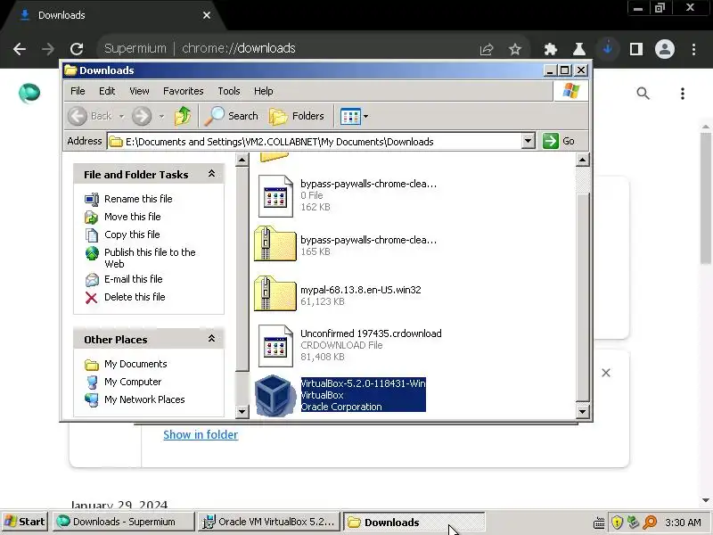713x535 pixels.
Task: Expand the Forward history dropdown arrow
Action: pos(161,117)
